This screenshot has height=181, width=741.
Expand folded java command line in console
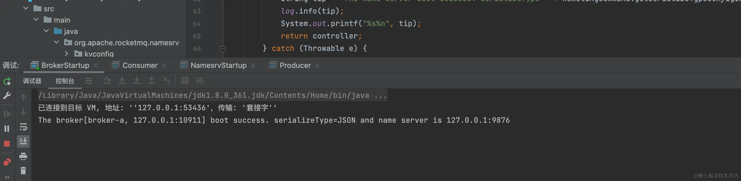point(212,95)
